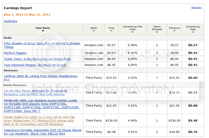
Task: Click the Advertising Fees column header text
Action: click(193, 28)
